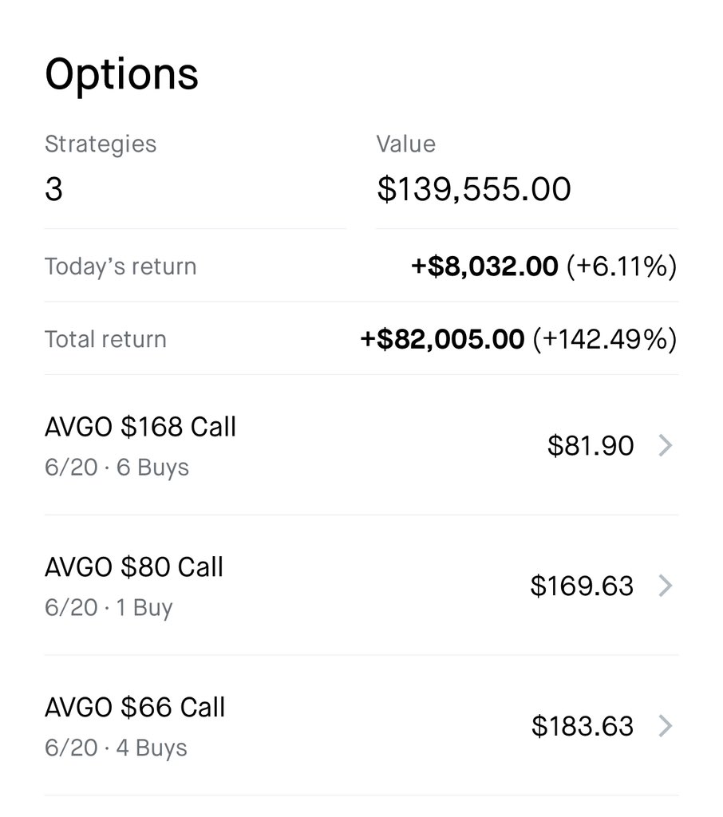723x817 pixels.
Task: Open the AVGO $66 Call position
Action: click(135, 708)
